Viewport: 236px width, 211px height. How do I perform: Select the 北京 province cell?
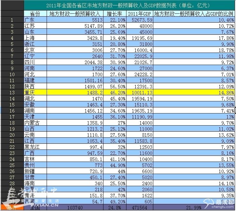[x=35, y=50]
